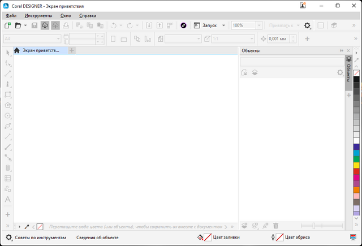Click the document palette eyedropper icon
Screen dimensions: 362x246
point(27,227)
